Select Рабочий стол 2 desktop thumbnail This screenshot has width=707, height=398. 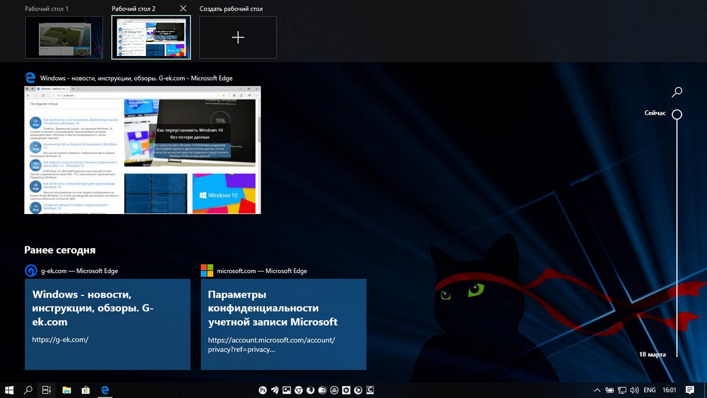point(151,37)
